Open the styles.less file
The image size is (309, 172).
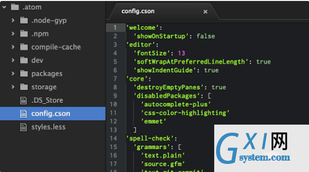coord(48,127)
